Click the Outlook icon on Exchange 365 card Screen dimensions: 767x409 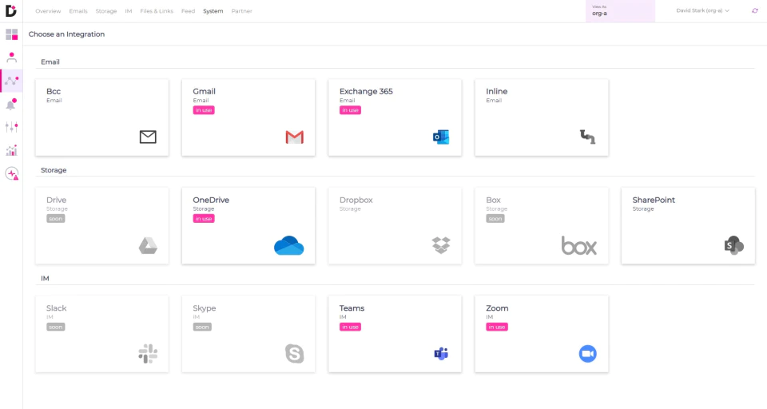(441, 137)
